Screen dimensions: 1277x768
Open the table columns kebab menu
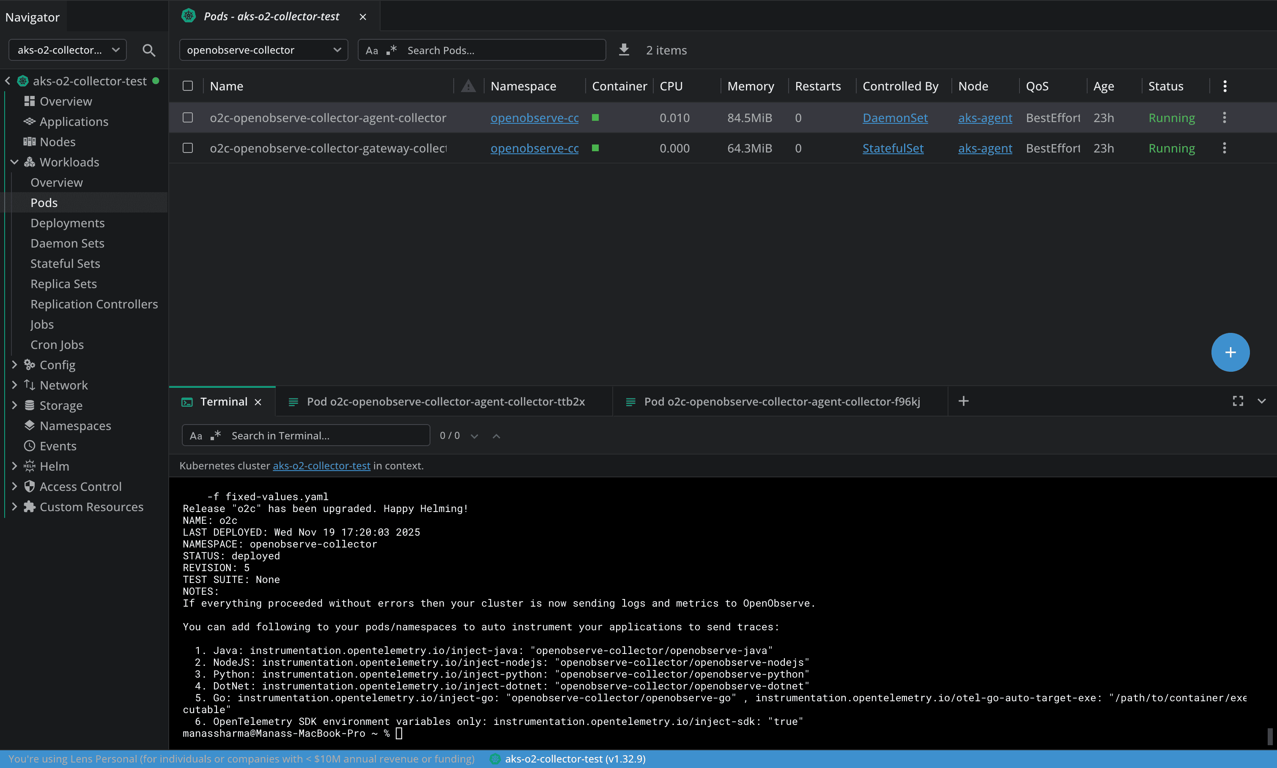click(x=1224, y=85)
